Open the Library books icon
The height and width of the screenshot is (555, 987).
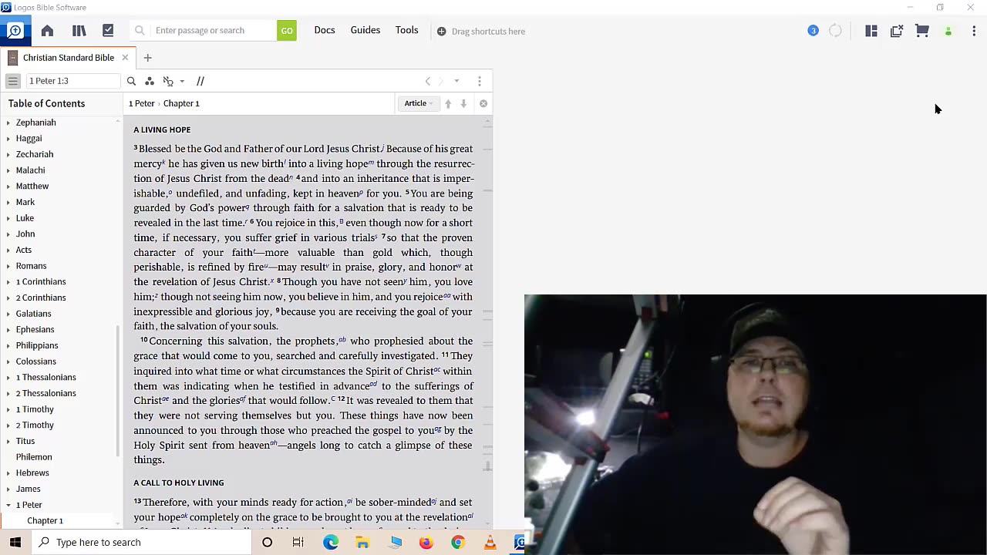pos(79,31)
